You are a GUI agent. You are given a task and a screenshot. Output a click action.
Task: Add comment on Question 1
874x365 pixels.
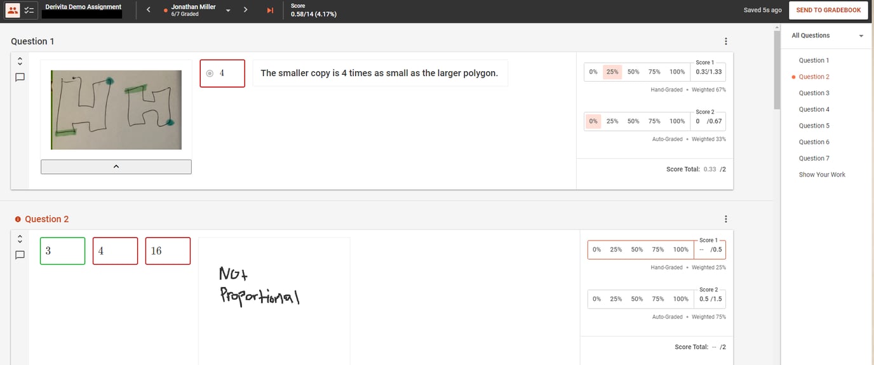[x=20, y=77]
